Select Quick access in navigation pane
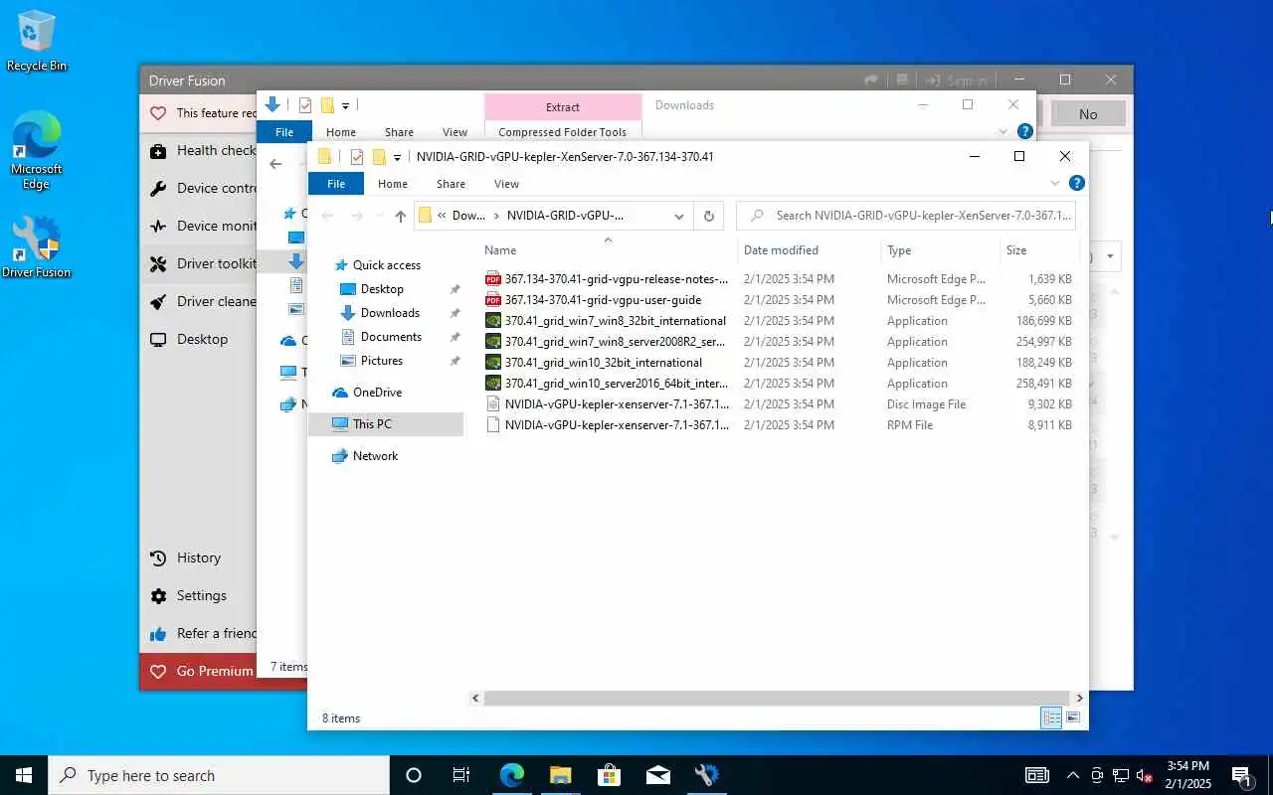 386,265
